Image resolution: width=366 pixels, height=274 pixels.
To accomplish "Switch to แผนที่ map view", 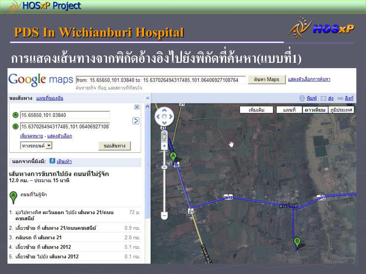I will pos(289,110).
